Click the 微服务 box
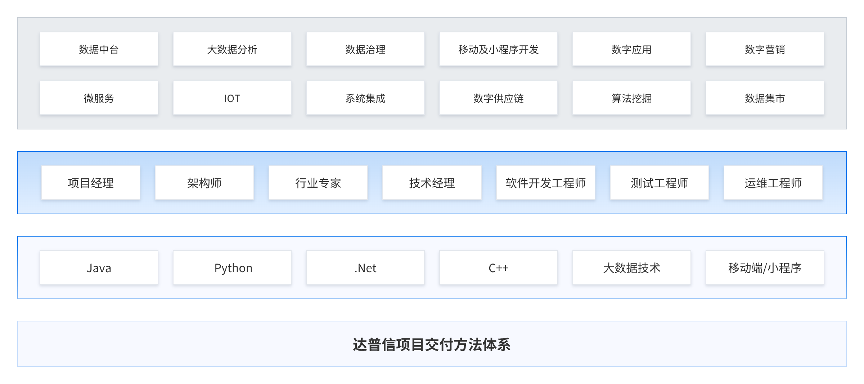864x384 pixels. point(99,98)
